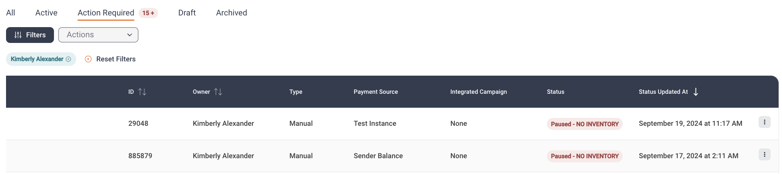Switch to the All tab
The width and height of the screenshot is (782, 174).
tap(11, 13)
